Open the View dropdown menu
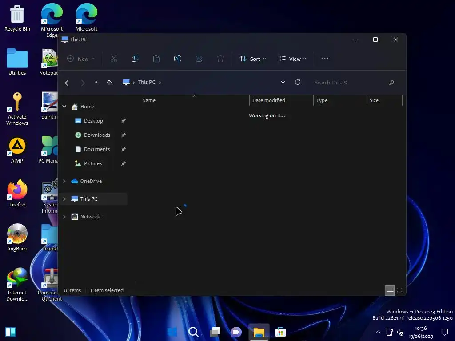This screenshot has height=341, width=455. pos(292,59)
